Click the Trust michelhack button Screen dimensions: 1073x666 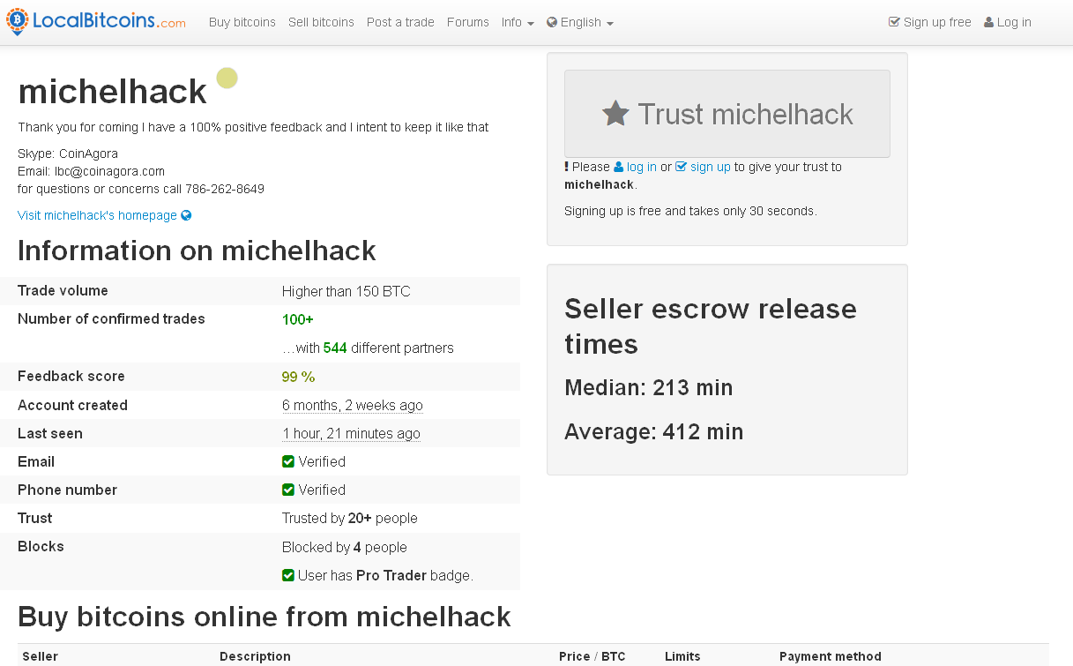point(727,114)
